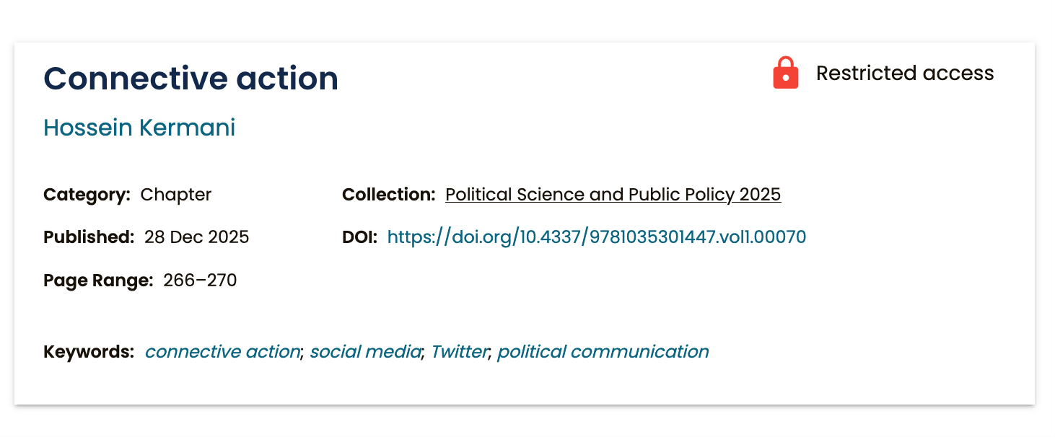Select the social media keyword
Viewport: 1055px width, 437px height.
click(365, 352)
